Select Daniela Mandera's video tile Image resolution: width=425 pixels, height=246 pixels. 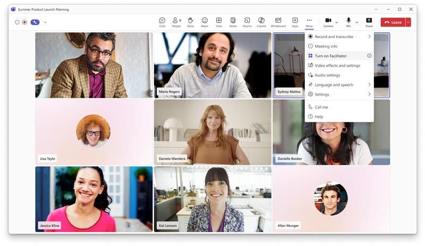tap(212, 132)
